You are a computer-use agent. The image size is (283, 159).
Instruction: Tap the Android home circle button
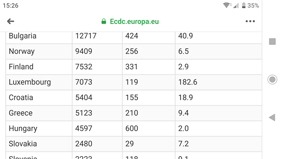(272, 79)
